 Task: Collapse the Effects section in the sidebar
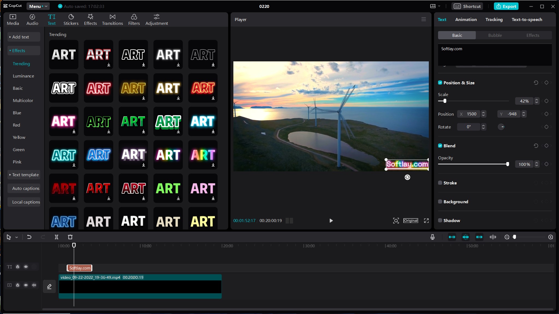(x=19, y=50)
